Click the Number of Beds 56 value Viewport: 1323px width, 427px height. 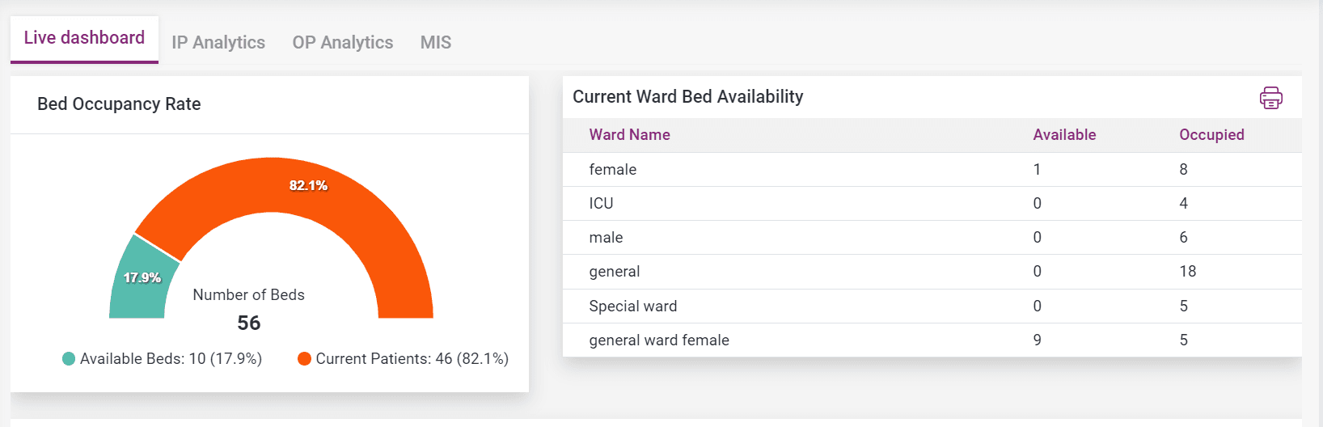click(249, 323)
